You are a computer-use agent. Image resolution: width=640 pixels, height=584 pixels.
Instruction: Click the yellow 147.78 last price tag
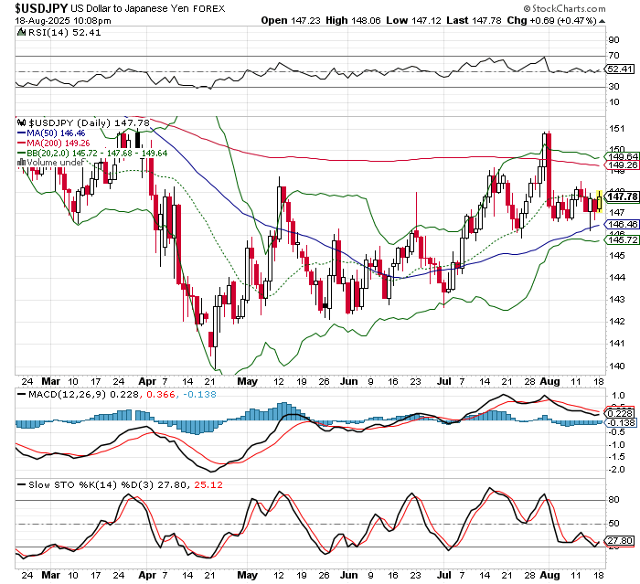[621, 196]
